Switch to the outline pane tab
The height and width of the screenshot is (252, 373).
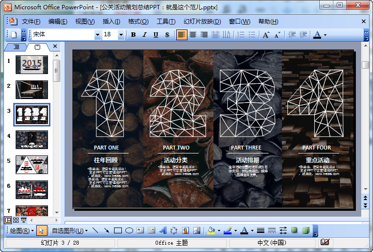[x=16, y=47]
